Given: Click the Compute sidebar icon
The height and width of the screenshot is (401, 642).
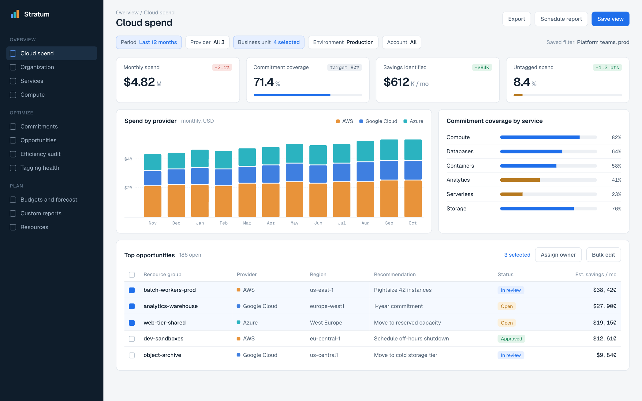Looking at the screenshot, I should tap(13, 95).
